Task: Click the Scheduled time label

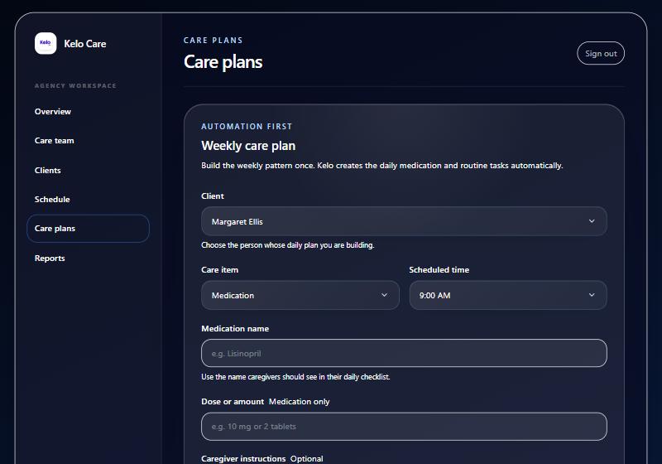Action: pos(439,269)
